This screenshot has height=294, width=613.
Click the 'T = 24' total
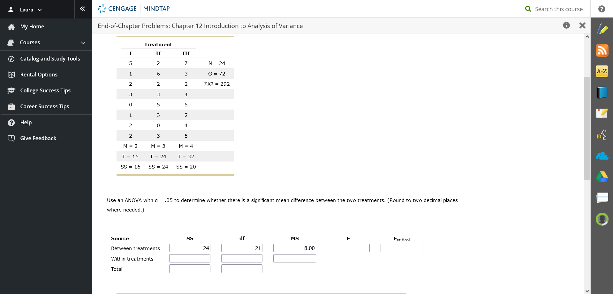(x=158, y=157)
